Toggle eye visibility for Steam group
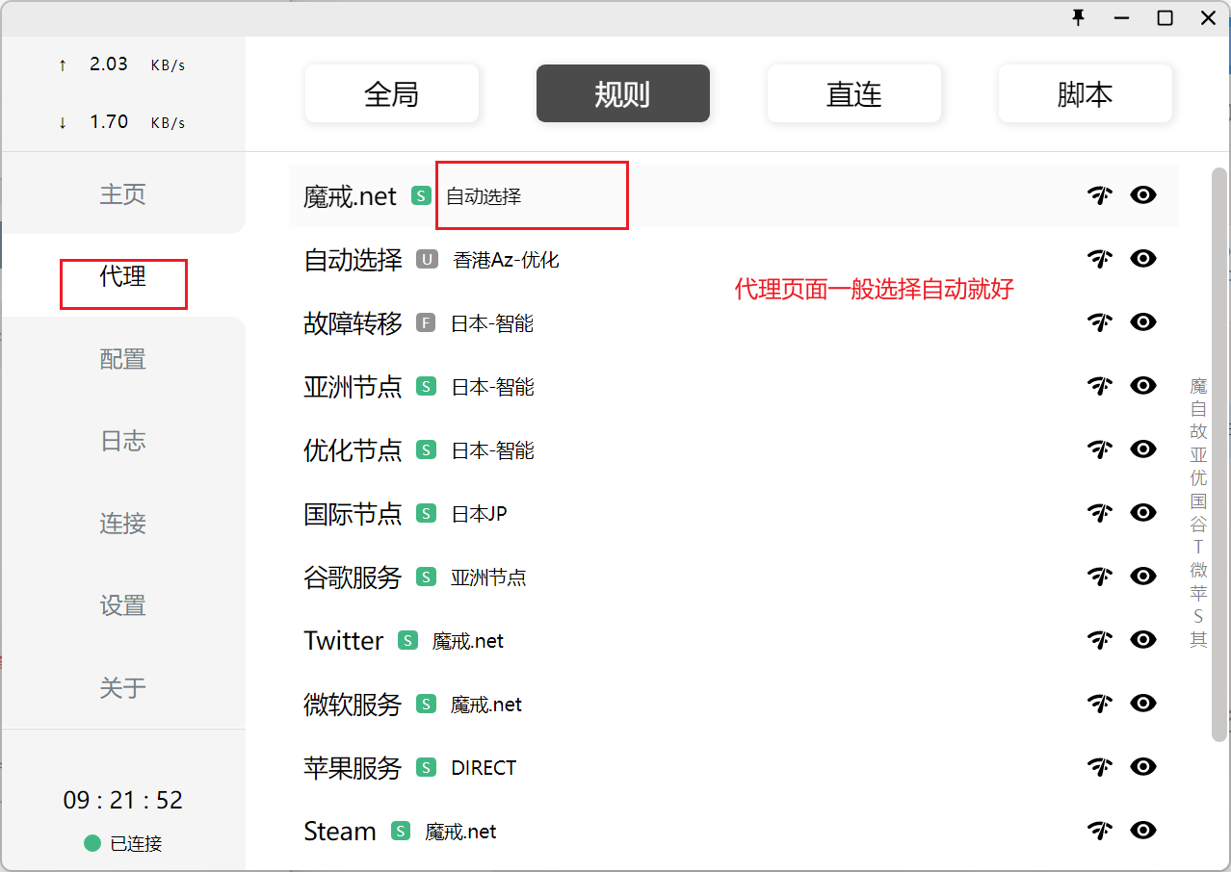 click(1143, 831)
